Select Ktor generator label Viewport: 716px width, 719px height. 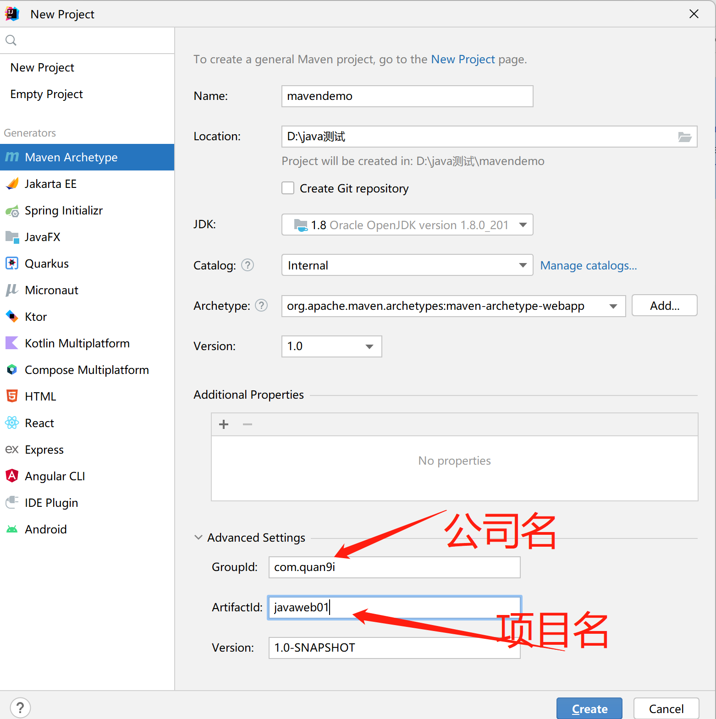pos(36,317)
